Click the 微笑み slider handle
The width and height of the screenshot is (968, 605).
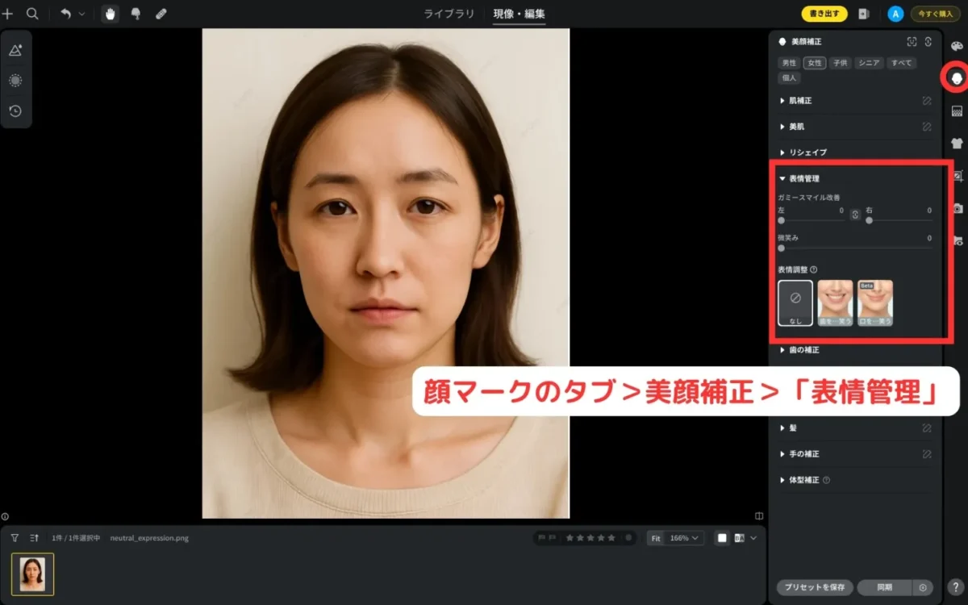click(781, 248)
